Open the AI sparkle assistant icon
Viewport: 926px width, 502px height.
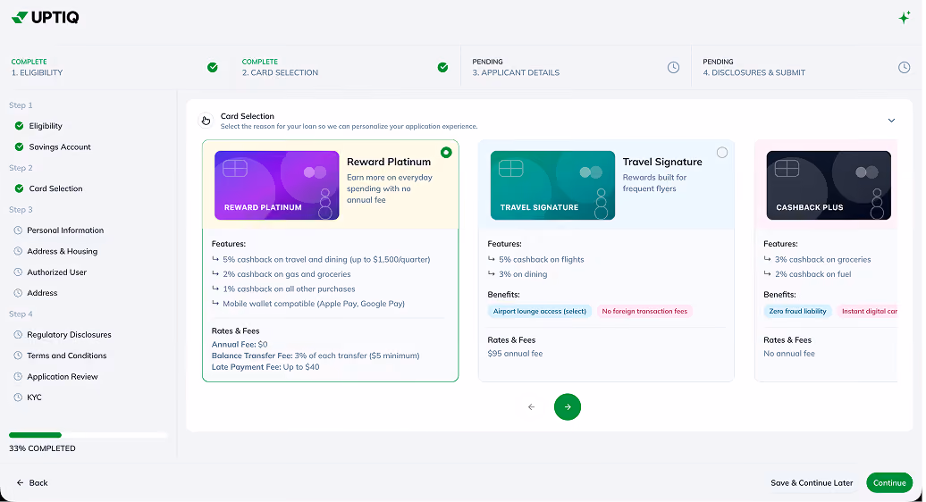(905, 18)
